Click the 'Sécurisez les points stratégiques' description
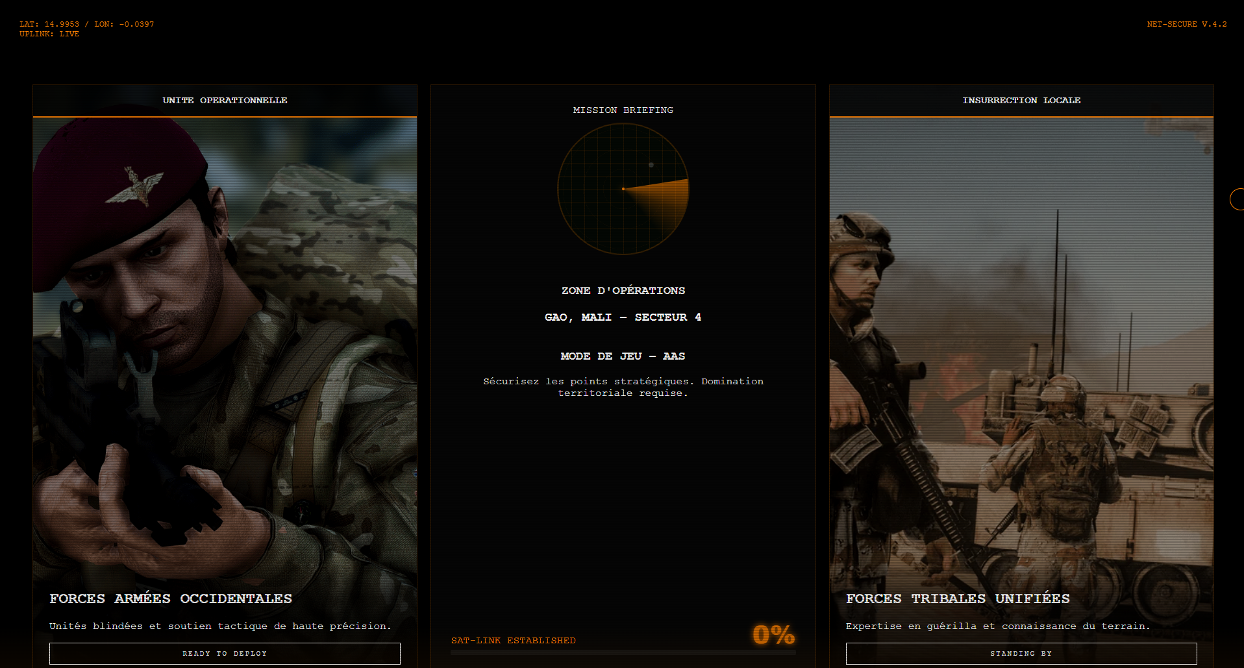This screenshot has height=668, width=1244. tap(623, 387)
